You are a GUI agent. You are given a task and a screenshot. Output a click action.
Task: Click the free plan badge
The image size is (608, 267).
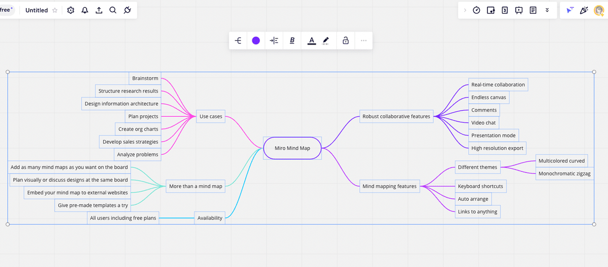pyautogui.click(x=6, y=10)
